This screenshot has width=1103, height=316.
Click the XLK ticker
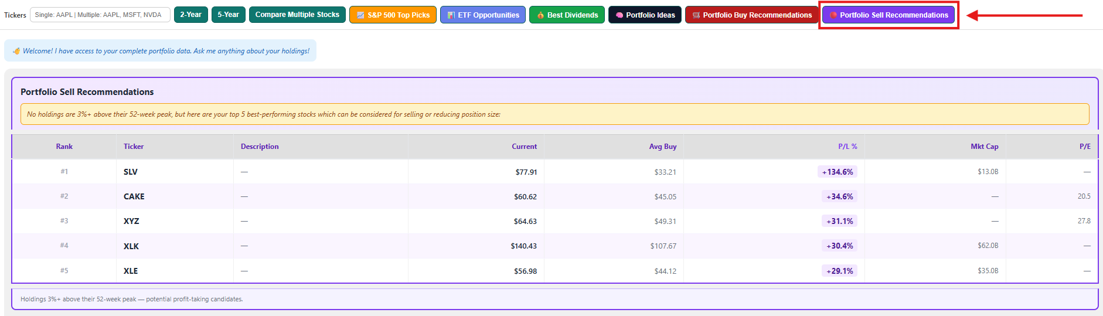(x=131, y=246)
